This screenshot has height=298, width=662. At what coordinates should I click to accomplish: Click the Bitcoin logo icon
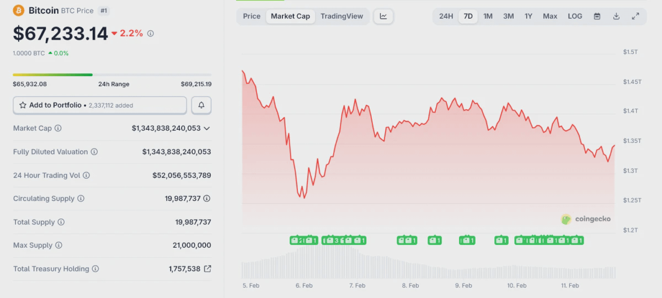[19, 10]
